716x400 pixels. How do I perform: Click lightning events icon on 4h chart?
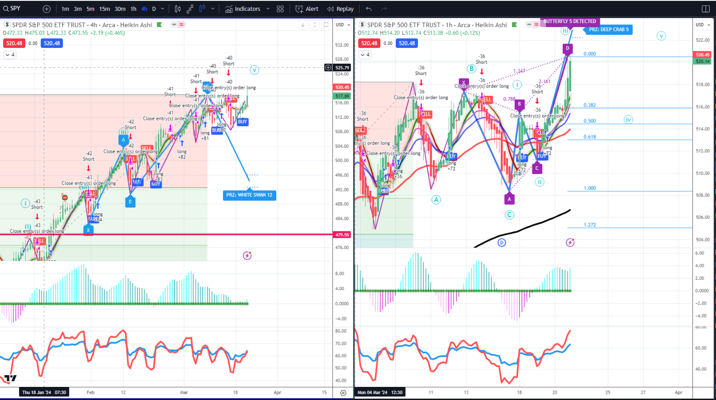pos(247,256)
